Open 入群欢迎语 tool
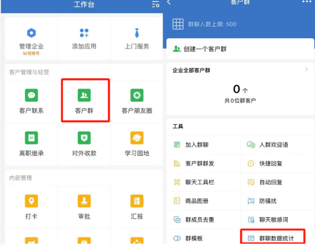The image size is (315, 246). [277, 144]
